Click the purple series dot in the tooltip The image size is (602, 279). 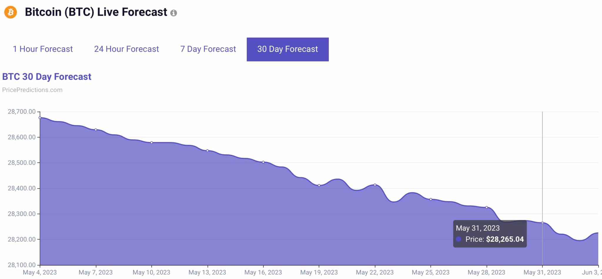click(x=459, y=239)
